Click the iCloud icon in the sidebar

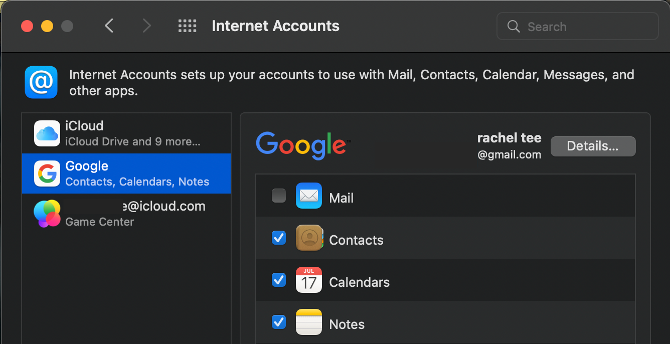pos(47,133)
